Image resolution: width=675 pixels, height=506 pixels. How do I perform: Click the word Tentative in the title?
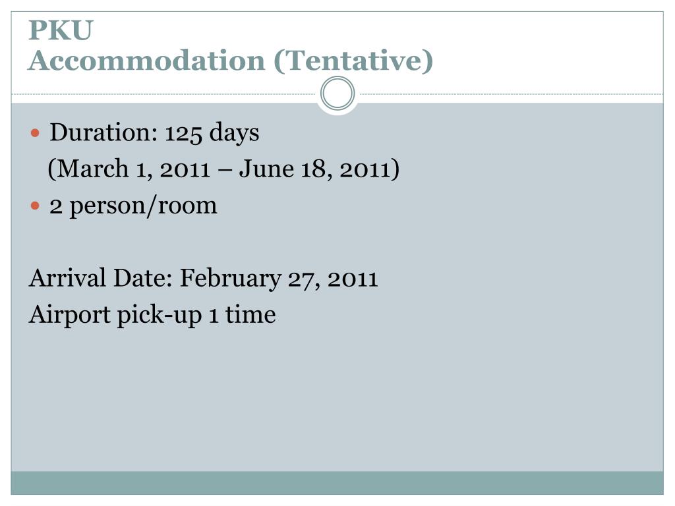click(353, 60)
